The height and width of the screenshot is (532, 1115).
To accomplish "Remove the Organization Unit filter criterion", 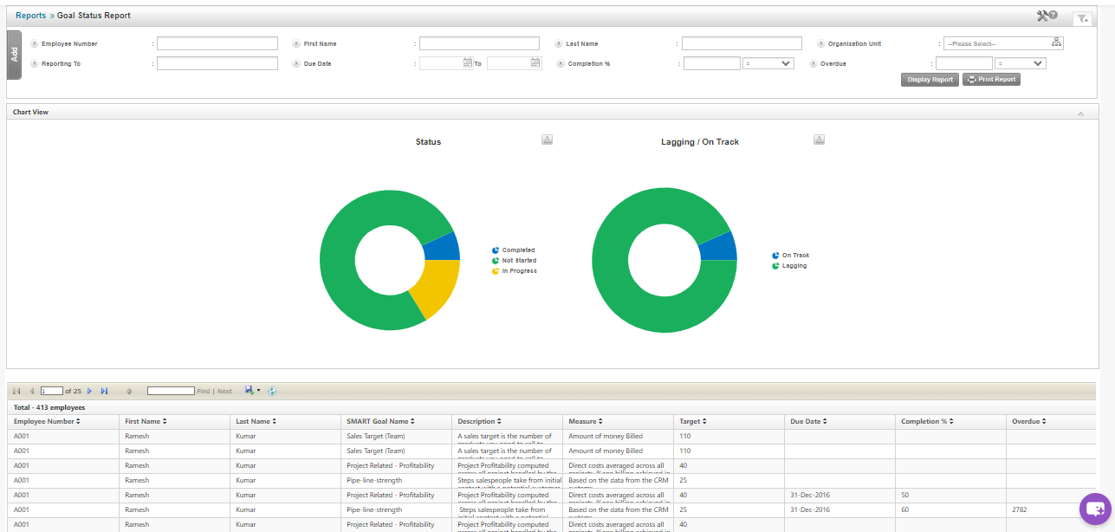I will click(x=821, y=43).
